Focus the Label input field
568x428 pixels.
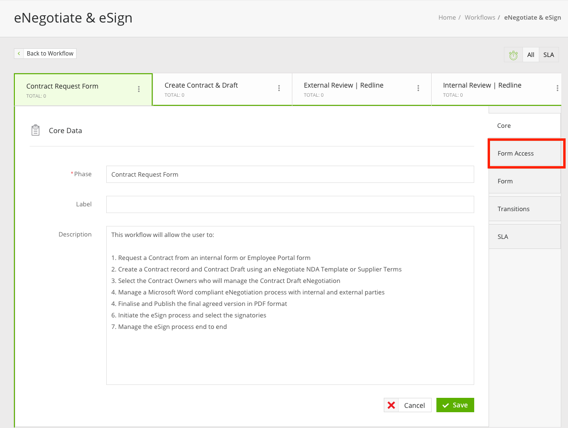click(290, 204)
